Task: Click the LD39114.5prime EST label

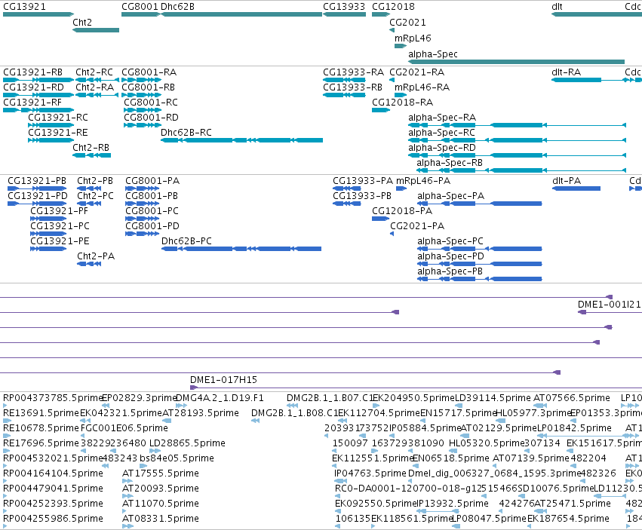Action: point(493,398)
